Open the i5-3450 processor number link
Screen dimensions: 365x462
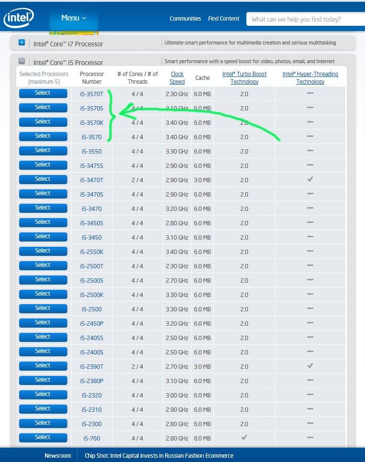click(x=92, y=238)
